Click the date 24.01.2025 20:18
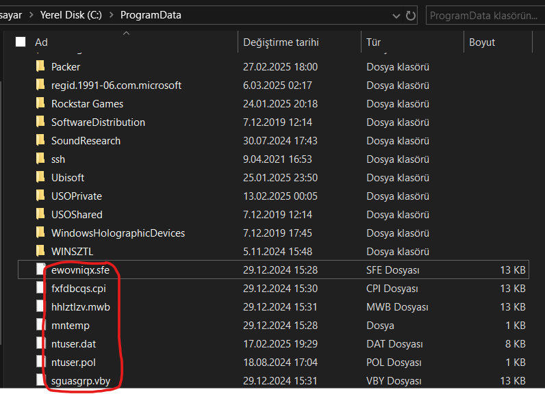This screenshot has height=394, width=545. pyautogui.click(x=281, y=104)
